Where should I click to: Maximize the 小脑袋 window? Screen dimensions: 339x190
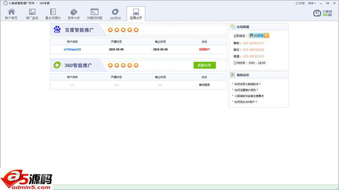(328, 3)
